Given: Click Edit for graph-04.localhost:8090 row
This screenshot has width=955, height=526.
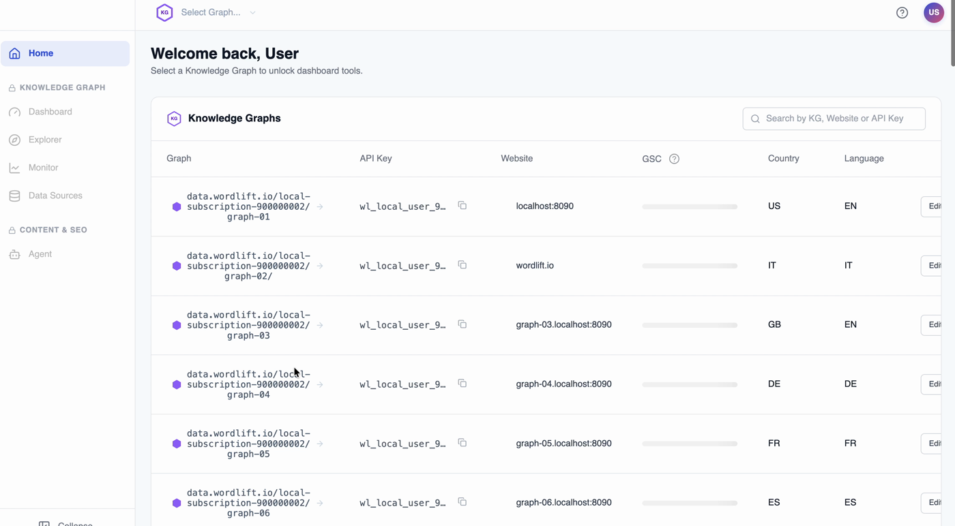Looking at the screenshot, I should [932, 384].
